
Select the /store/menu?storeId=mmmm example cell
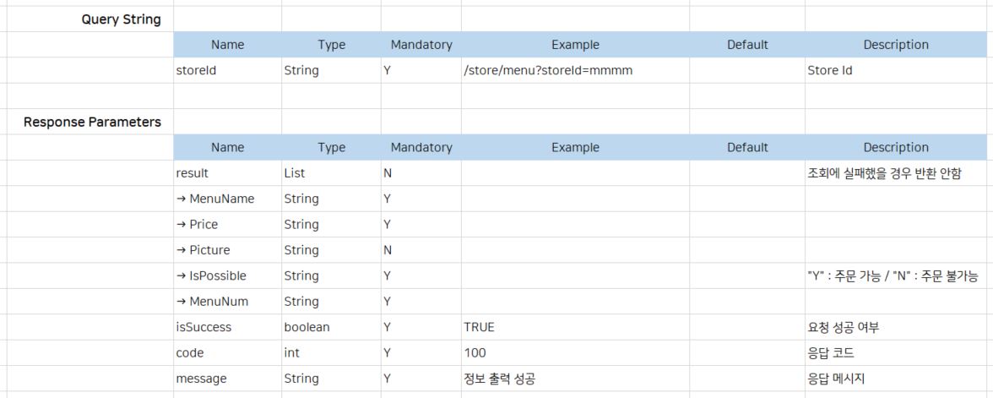[548, 71]
